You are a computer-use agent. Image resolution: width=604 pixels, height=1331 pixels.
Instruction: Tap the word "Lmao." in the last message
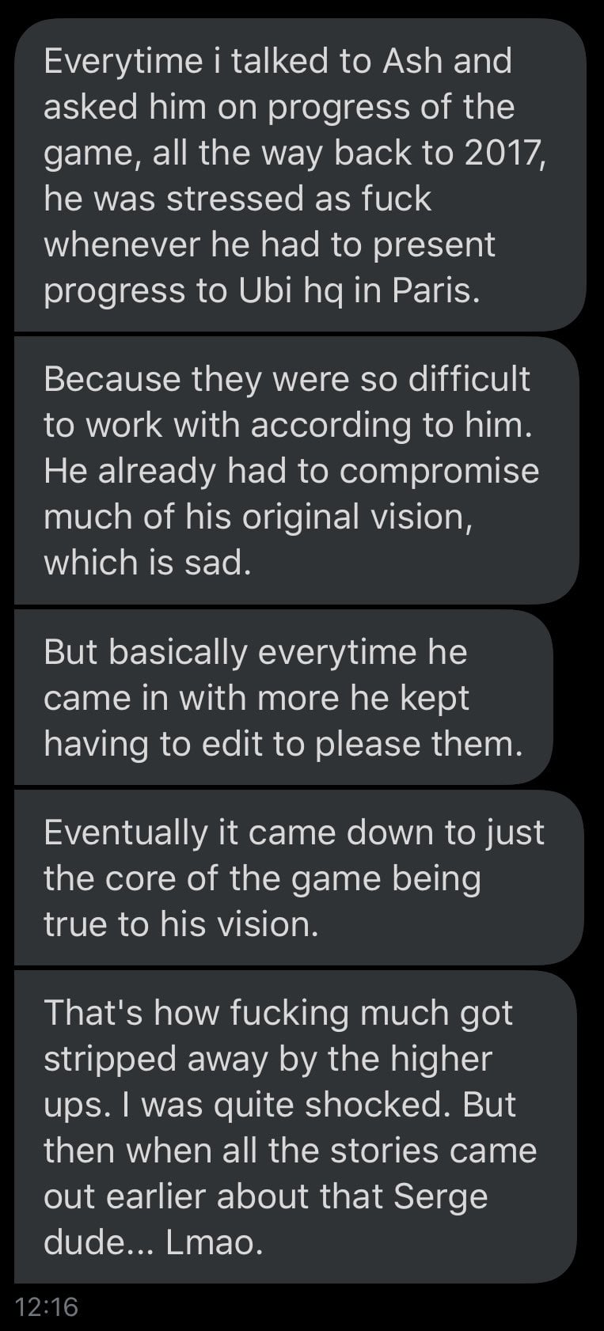click(x=214, y=1242)
